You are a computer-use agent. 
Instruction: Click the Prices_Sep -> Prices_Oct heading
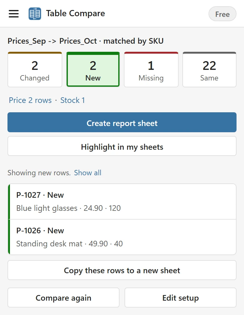pyautogui.click(x=86, y=41)
